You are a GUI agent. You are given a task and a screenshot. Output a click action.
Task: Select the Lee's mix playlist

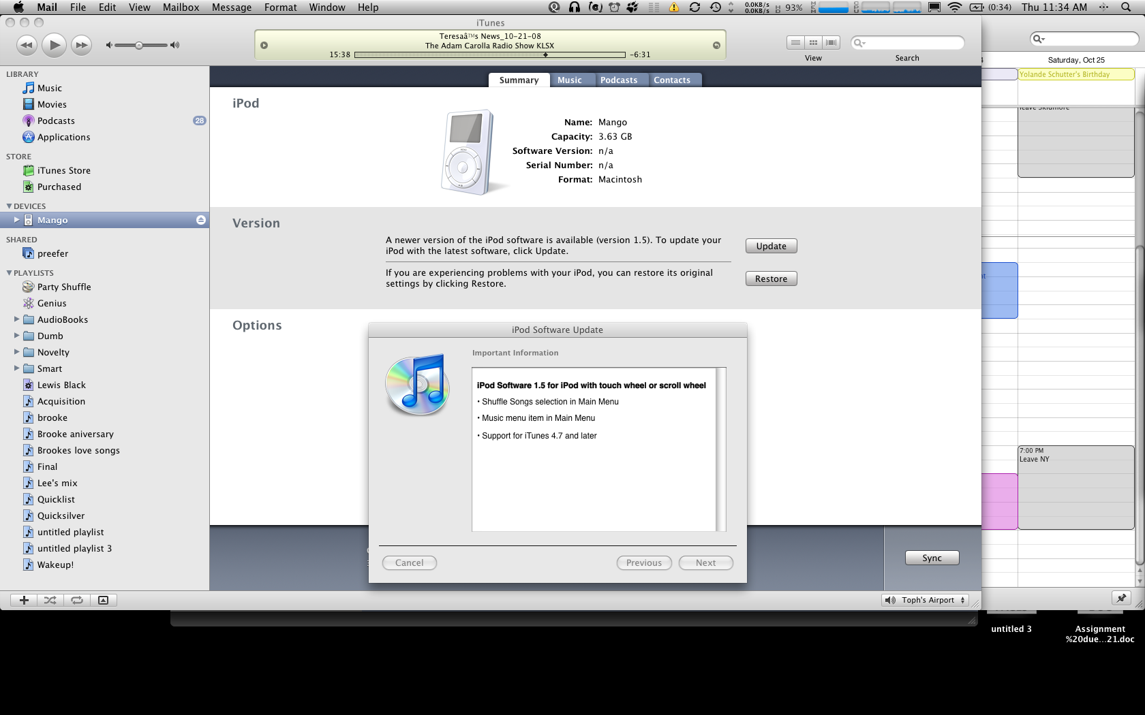[x=104, y=483]
